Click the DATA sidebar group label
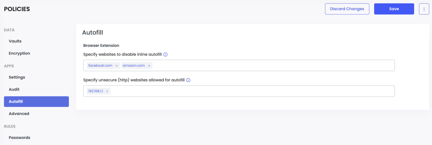 (9, 30)
